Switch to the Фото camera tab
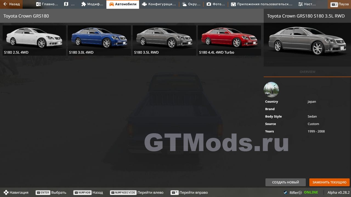The height and width of the screenshot is (197, 351). pos(216,4)
